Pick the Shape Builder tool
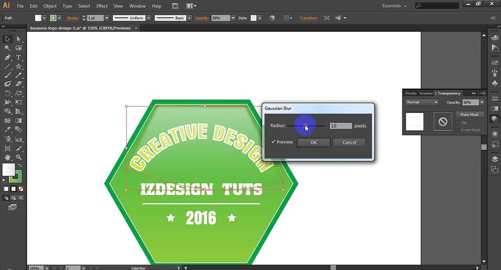This screenshot has height=270, width=501. click(x=8, y=111)
